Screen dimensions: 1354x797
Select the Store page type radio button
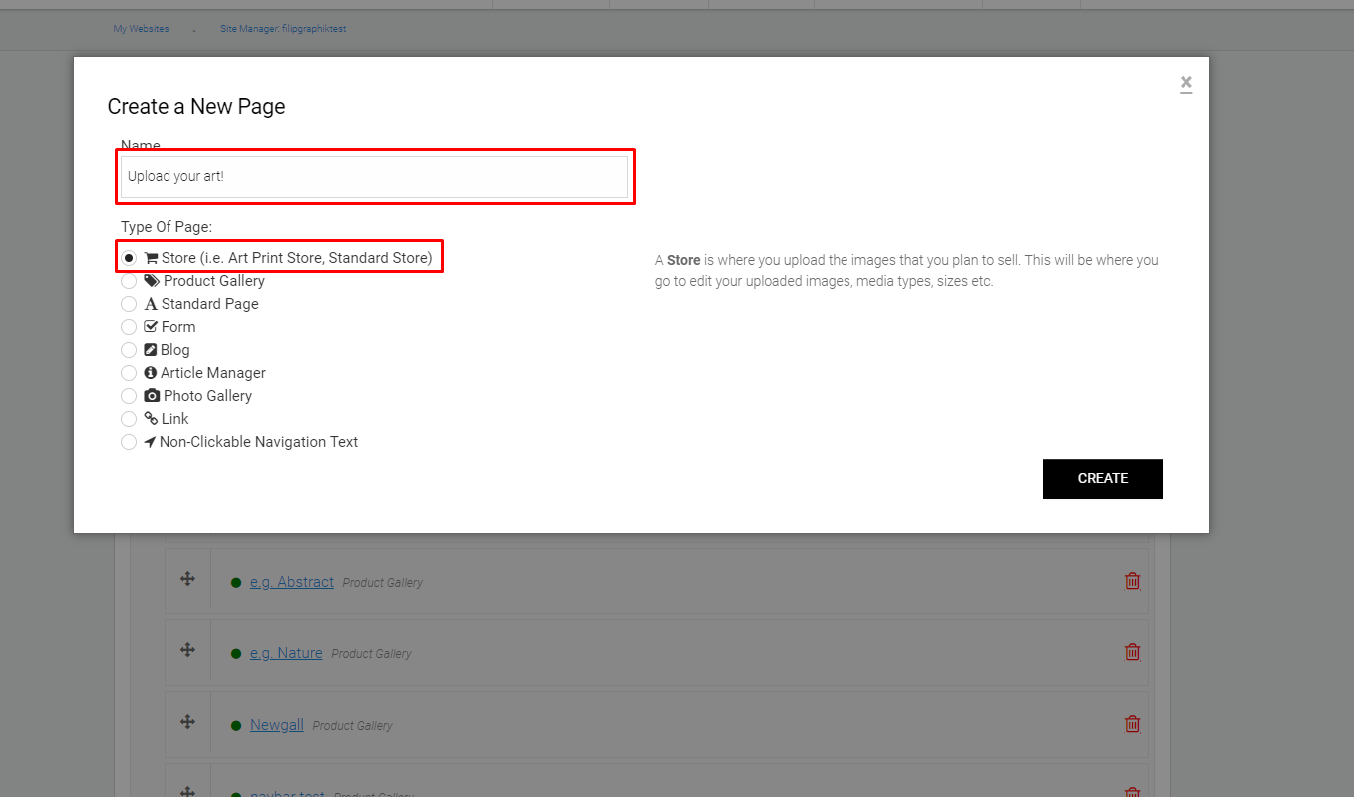[x=129, y=258]
